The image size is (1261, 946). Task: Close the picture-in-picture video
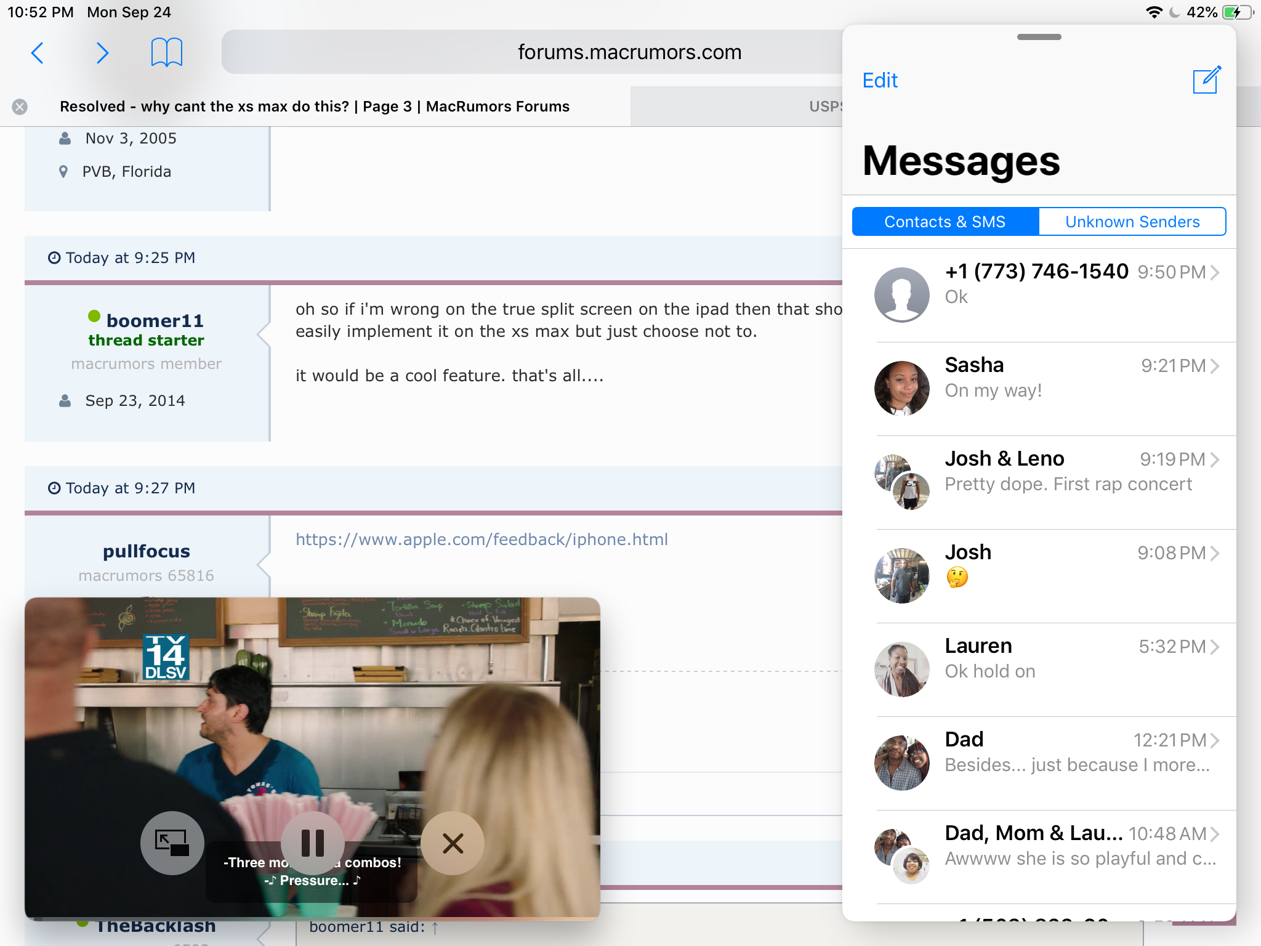[453, 843]
